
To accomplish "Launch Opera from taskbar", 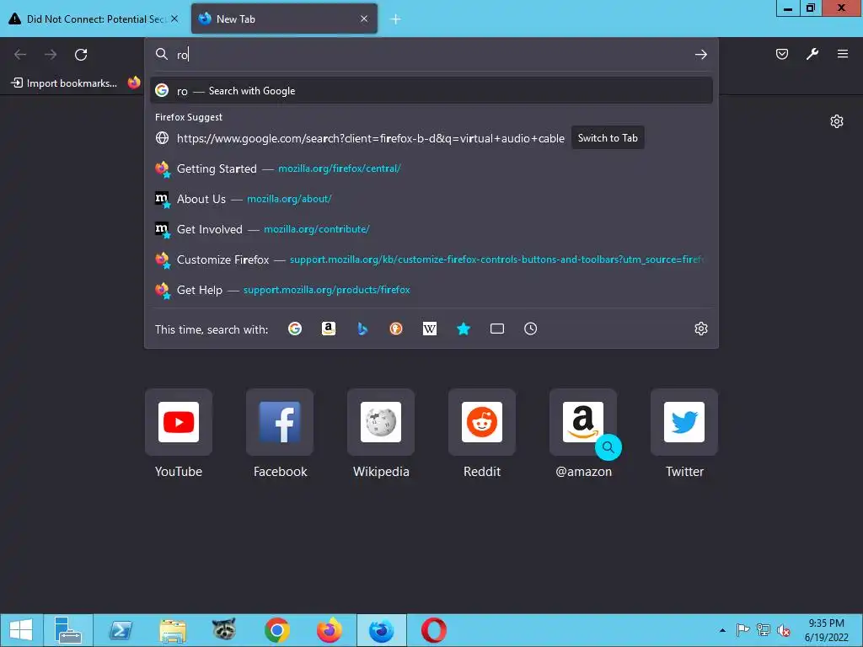I will [433, 630].
